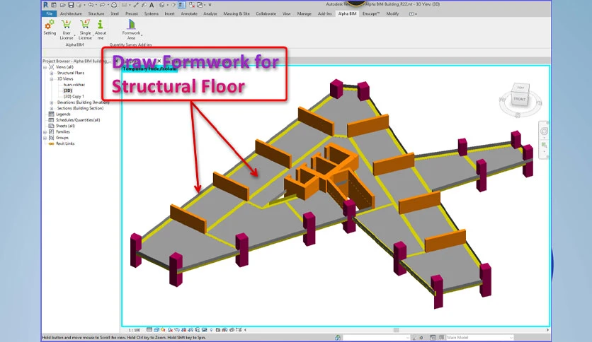This screenshot has width=592, height=342.
Task: Open the Add-Ins ribbon tab
Action: pos(325,13)
